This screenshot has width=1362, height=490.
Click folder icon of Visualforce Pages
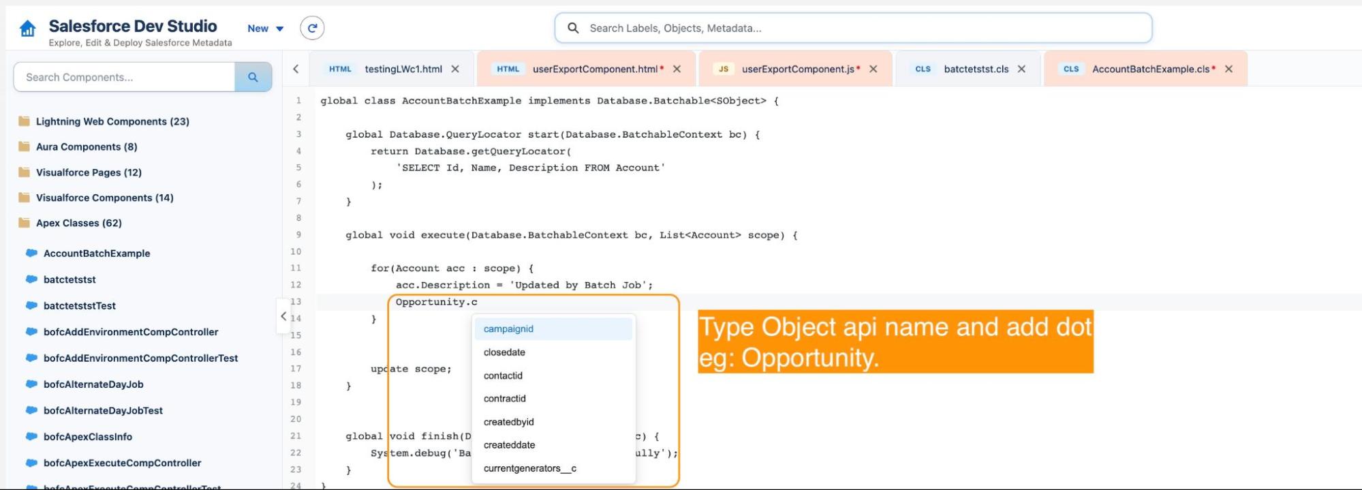25,172
